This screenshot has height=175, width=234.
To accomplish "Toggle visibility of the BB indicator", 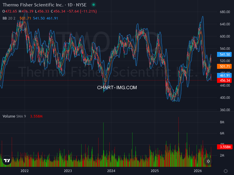I will tap(4, 18).
